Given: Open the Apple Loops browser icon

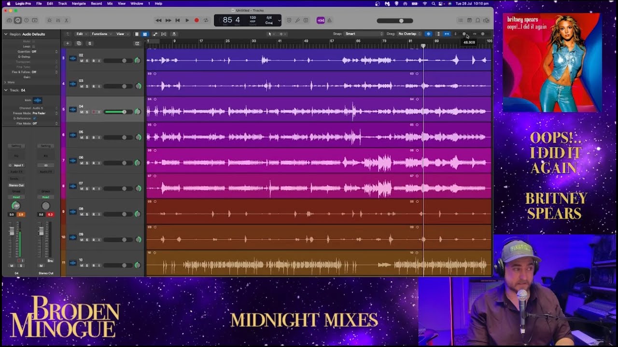Looking at the screenshot, I should point(478,20).
